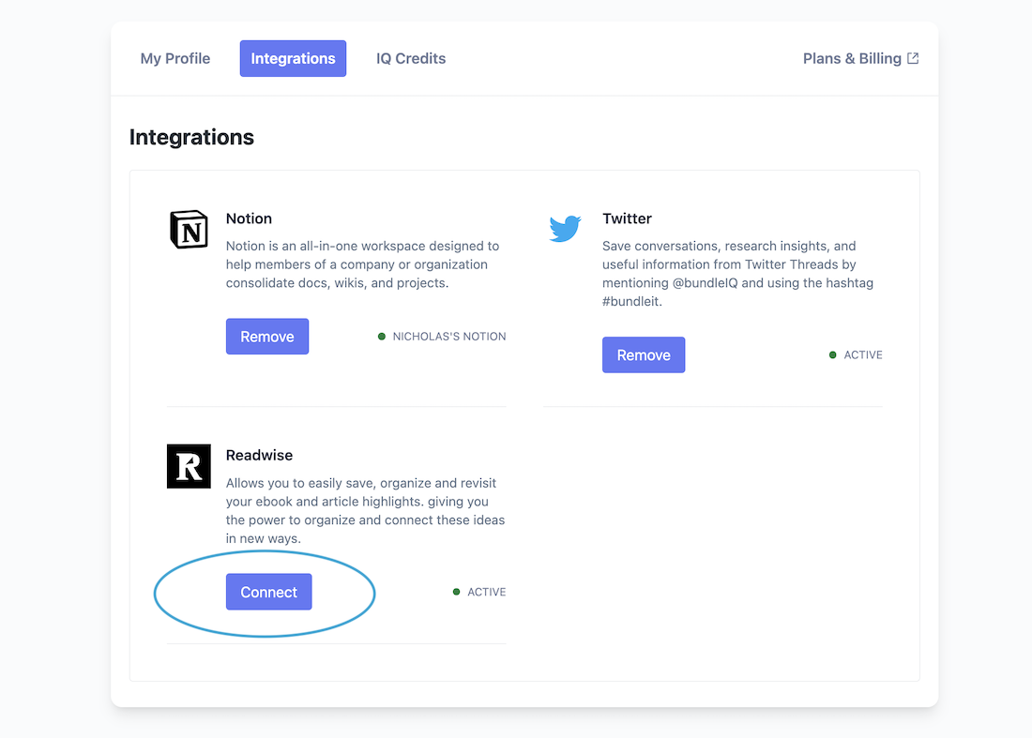Click the Twitter bird icon
The height and width of the screenshot is (738, 1032).
[565, 229]
